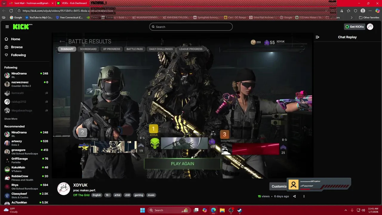Click the music tag
The image size is (382, 215).
(x=151, y=195)
